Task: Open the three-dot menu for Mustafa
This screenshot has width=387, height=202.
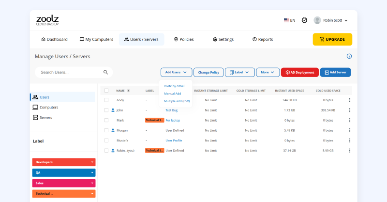Action: click(x=349, y=140)
